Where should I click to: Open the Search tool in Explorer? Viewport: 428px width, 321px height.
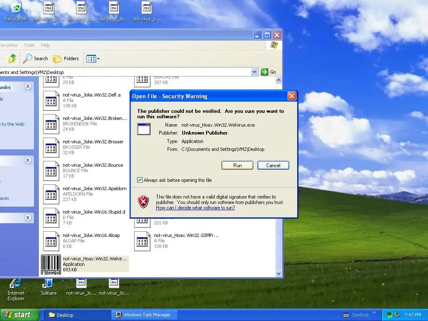(x=36, y=59)
